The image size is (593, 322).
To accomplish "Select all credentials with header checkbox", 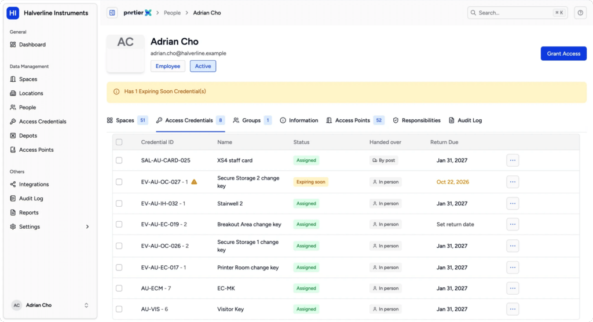I will [x=119, y=142].
